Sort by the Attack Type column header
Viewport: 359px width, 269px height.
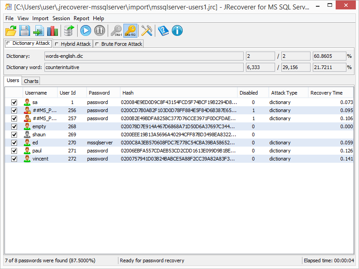tap(289, 93)
